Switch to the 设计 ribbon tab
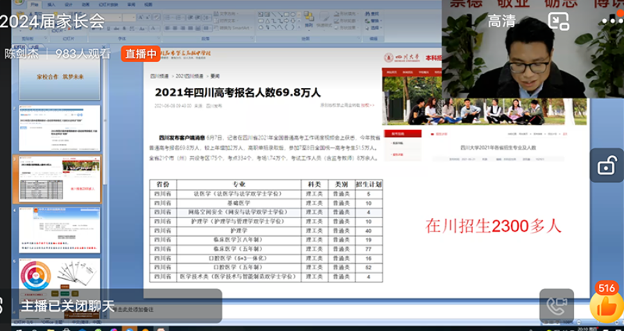The width and height of the screenshot is (624, 331). pos(69,5)
